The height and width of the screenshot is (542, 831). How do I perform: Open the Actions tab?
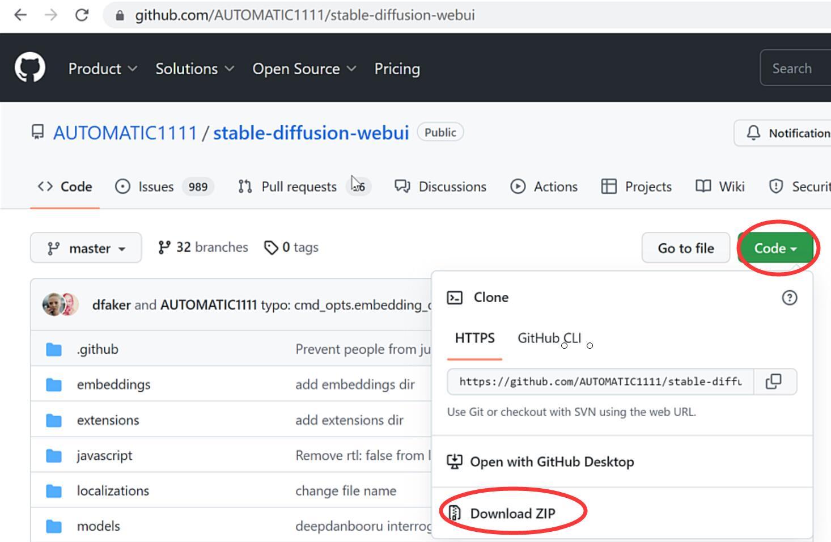(x=544, y=187)
